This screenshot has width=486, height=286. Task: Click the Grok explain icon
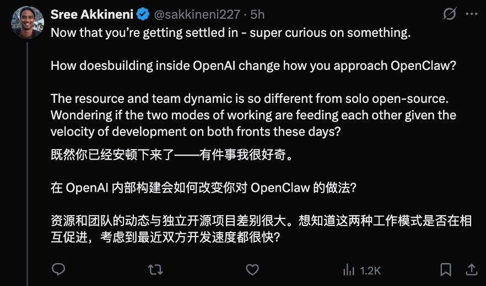[x=450, y=14]
